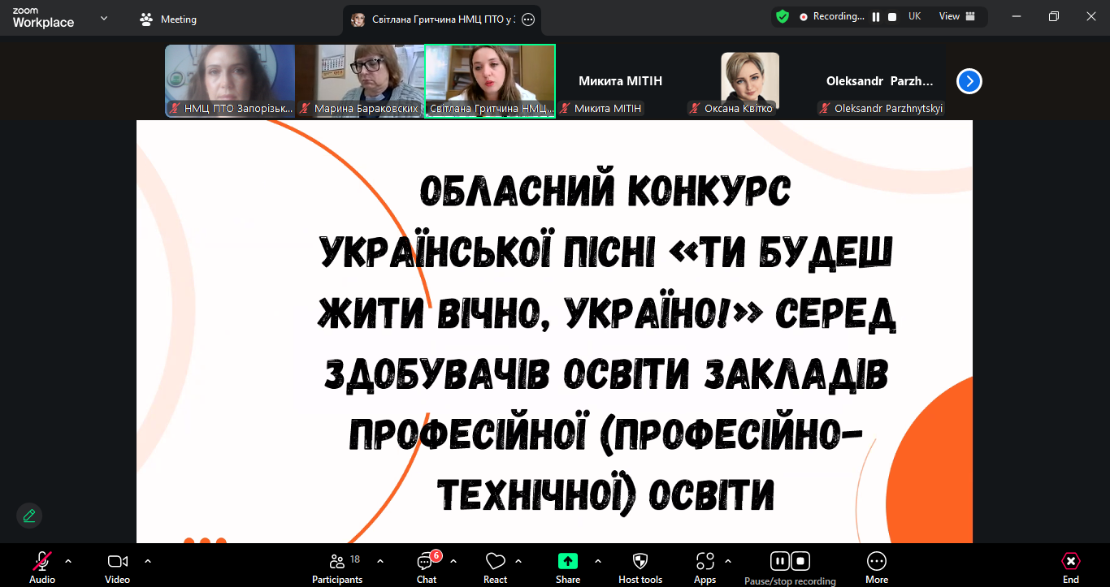The height and width of the screenshot is (587, 1110).
Task: Expand video options chevron beside Video
Action: click(148, 561)
